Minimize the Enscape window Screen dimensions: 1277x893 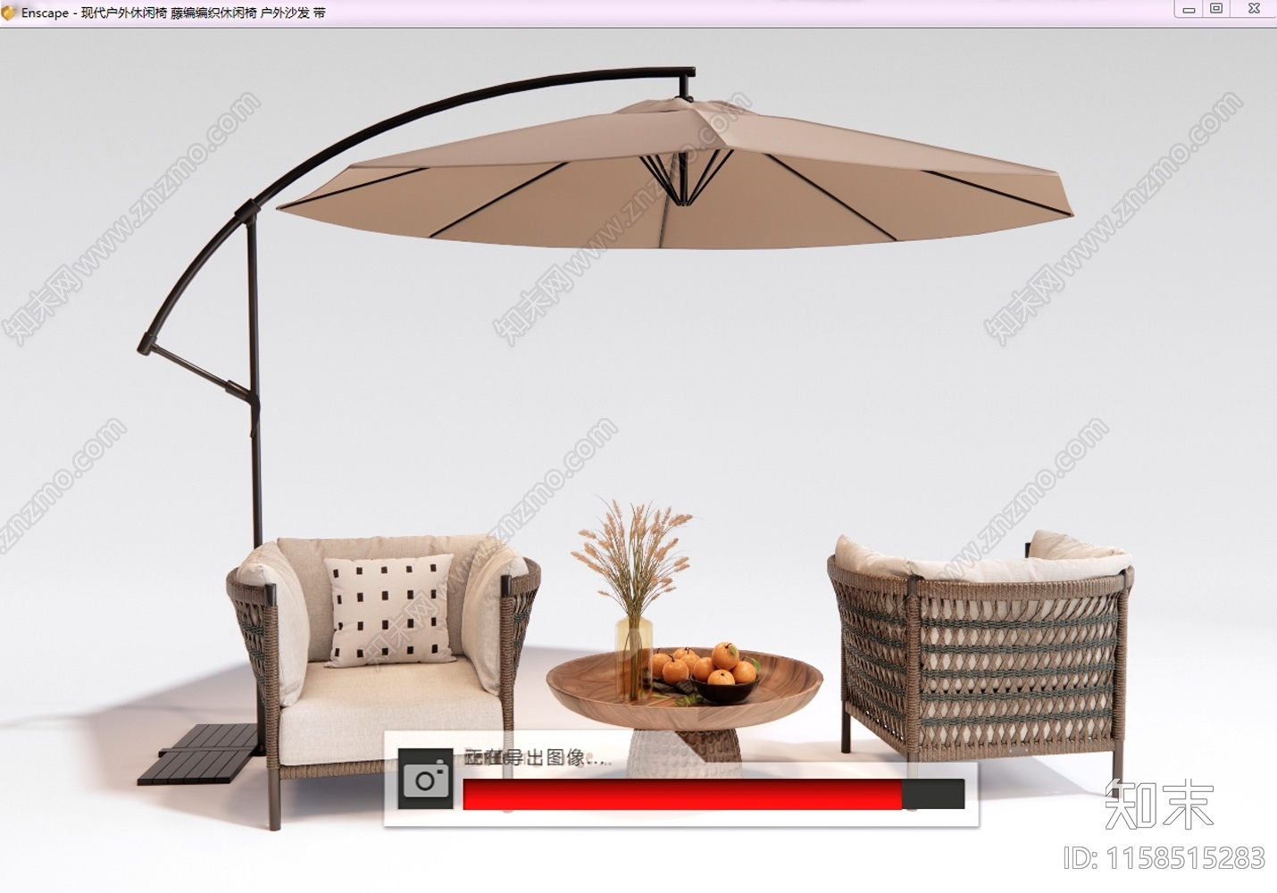tap(1189, 10)
